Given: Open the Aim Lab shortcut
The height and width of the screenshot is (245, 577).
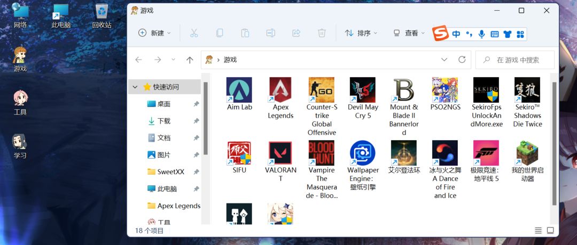Looking at the screenshot, I should click(239, 94).
